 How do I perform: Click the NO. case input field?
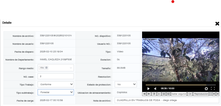56,76
